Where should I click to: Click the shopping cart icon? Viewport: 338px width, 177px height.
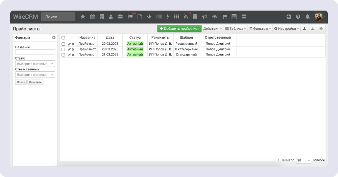point(224,17)
